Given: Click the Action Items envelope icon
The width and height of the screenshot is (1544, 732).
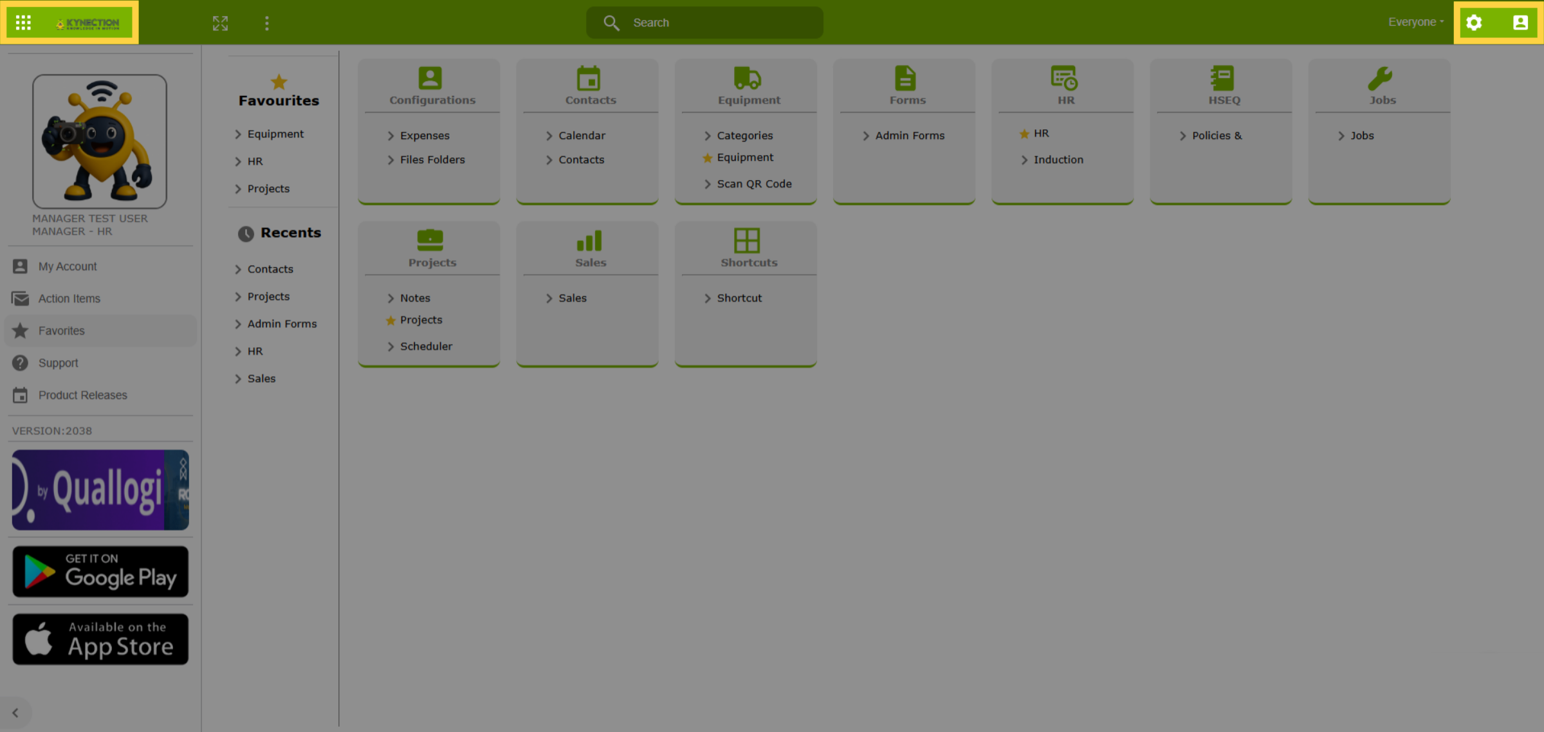Looking at the screenshot, I should (20, 298).
